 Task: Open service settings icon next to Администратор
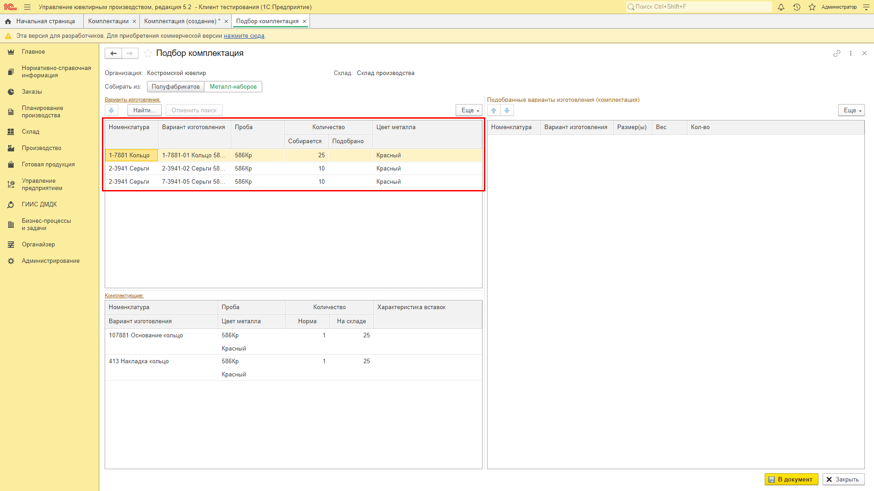[866, 7]
